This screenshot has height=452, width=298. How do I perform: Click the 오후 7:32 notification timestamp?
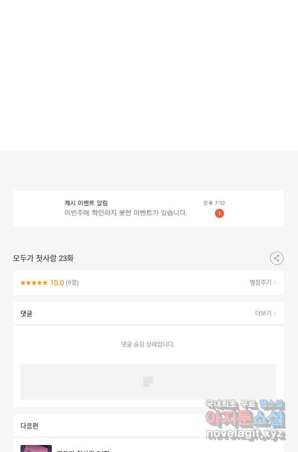click(214, 203)
